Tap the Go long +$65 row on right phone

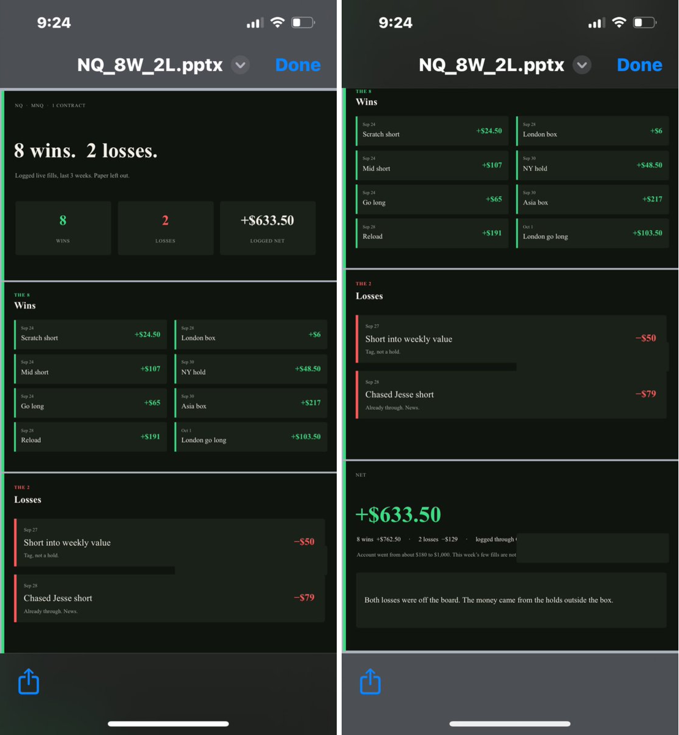(432, 199)
